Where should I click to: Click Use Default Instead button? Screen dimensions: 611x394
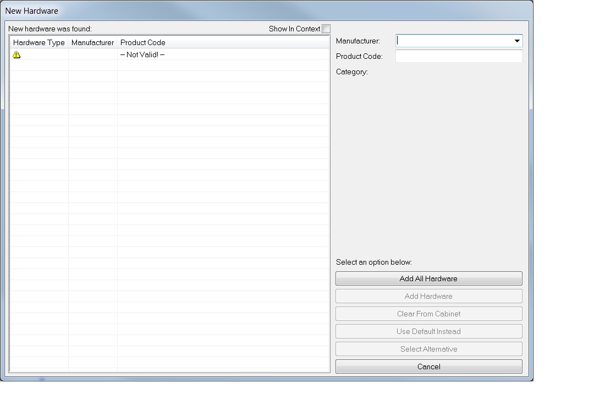428,331
